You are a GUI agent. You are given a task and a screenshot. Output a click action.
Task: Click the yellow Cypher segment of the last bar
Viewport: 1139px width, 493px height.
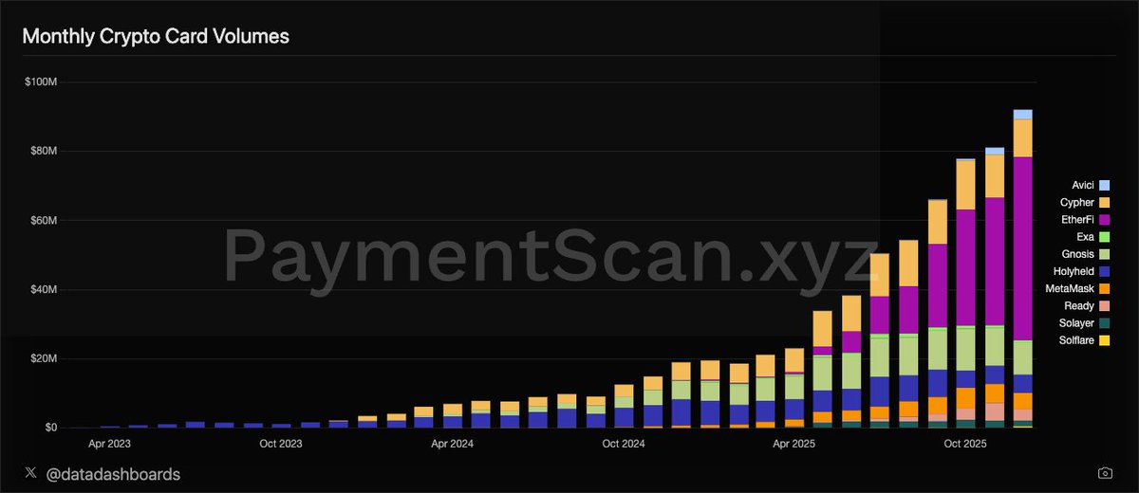1023,137
